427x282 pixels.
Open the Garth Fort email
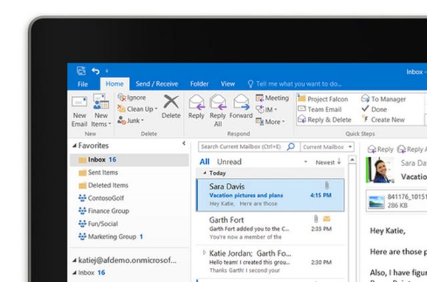click(270, 228)
